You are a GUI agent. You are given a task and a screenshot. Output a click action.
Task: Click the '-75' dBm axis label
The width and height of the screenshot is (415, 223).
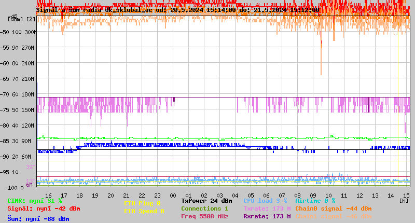pyautogui.click(x=4, y=110)
